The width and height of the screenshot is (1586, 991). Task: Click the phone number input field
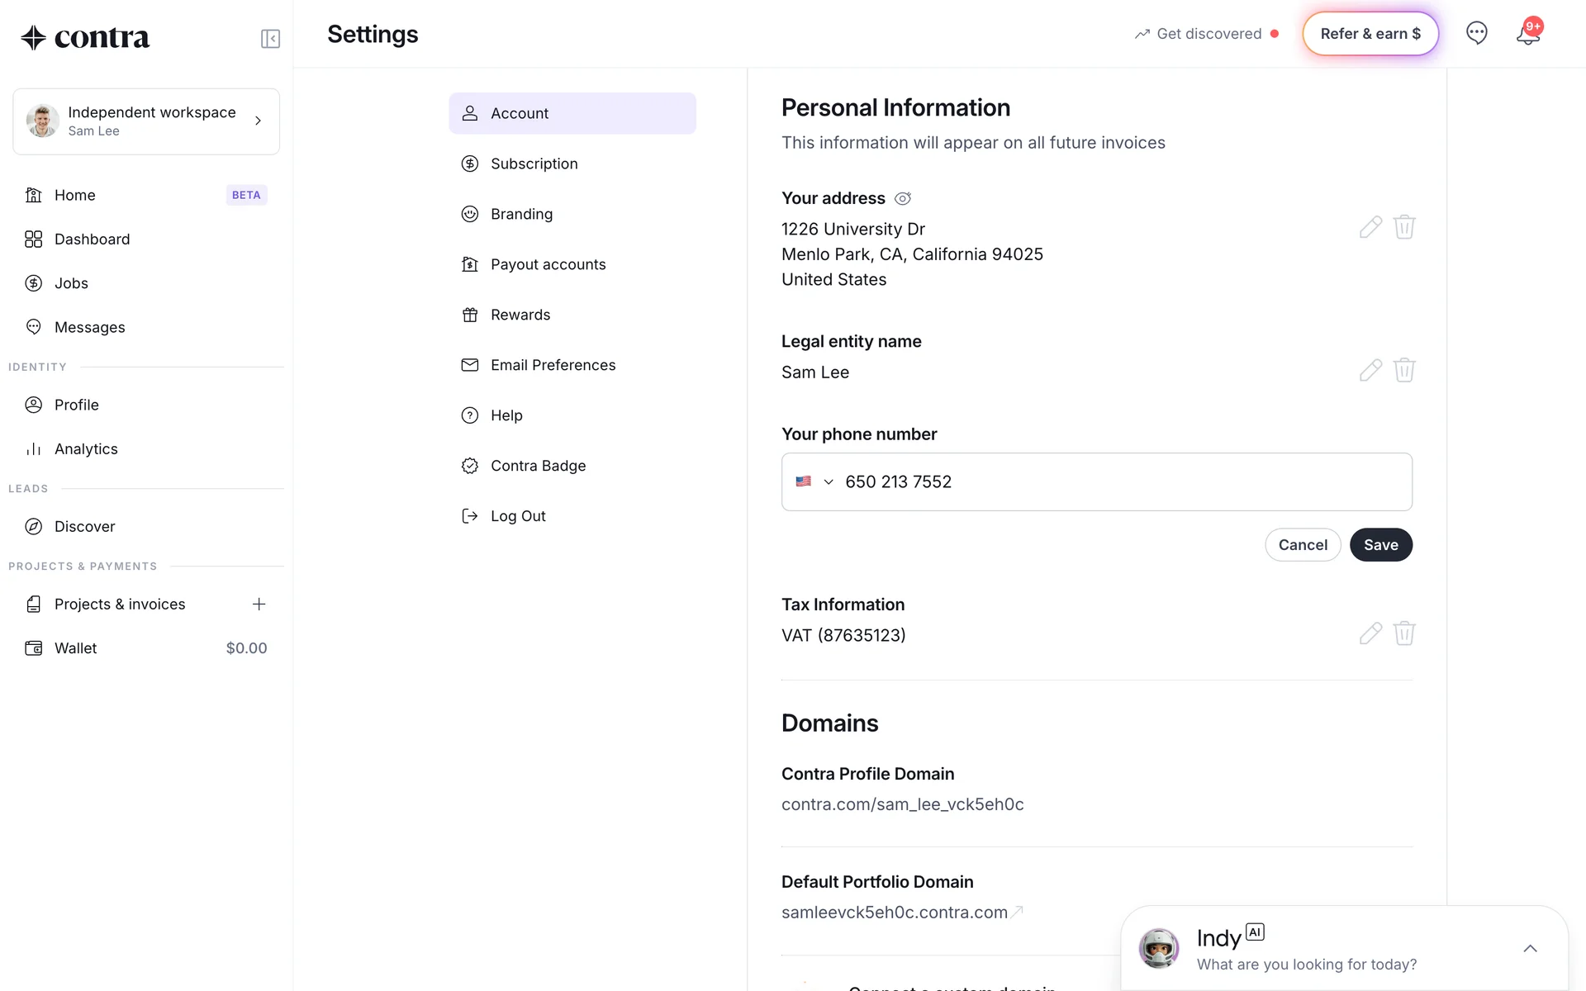pyautogui.click(x=1115, y=481)
